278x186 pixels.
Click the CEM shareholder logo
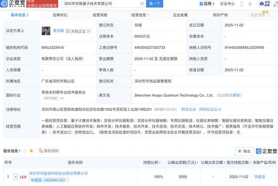[23, 177]
